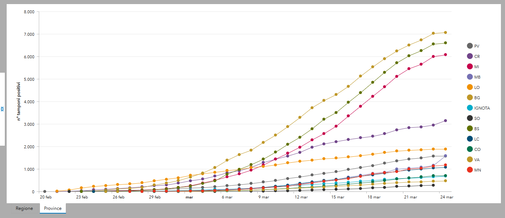Switch to the Regione tab
This screenshot has height=218, width=505.
tap(24, 208)
